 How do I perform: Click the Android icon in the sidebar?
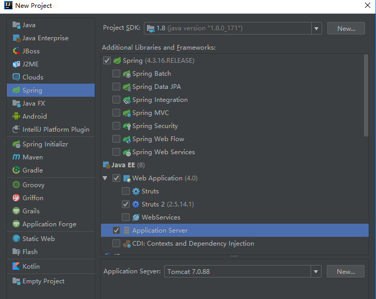[x=16, y=116]
